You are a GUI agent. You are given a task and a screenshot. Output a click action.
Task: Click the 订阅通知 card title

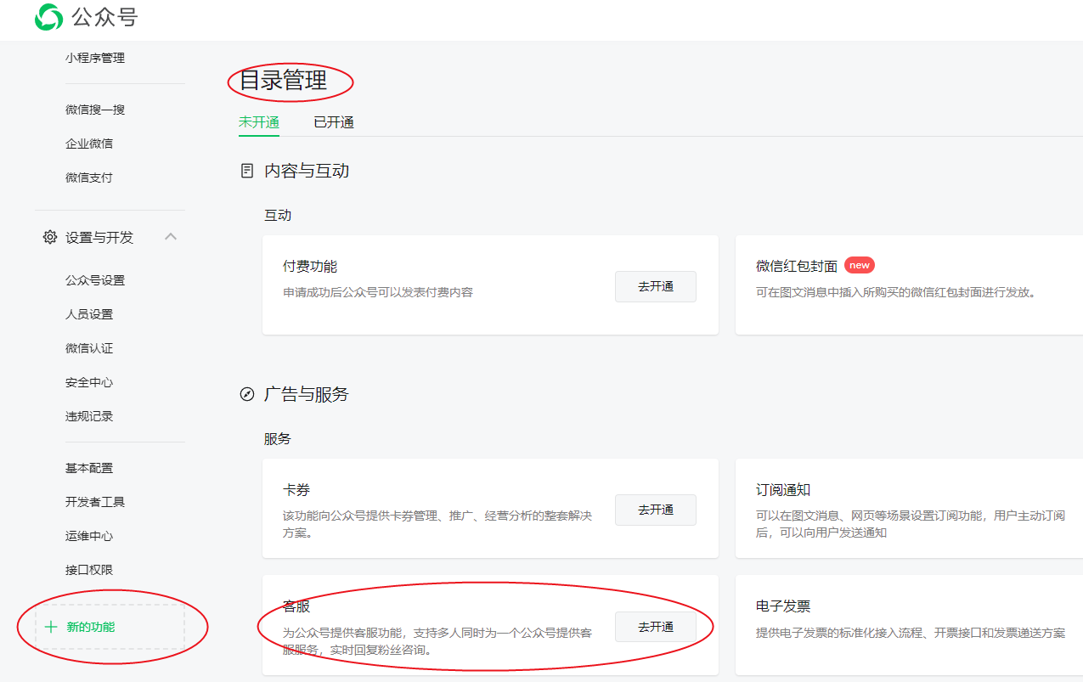tap(783, 490)
